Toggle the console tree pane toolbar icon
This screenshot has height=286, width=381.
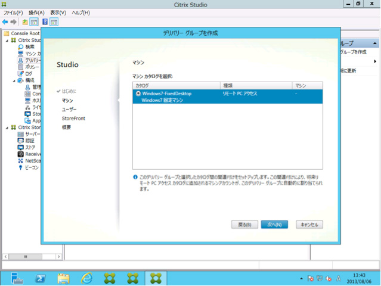point(34,22)
